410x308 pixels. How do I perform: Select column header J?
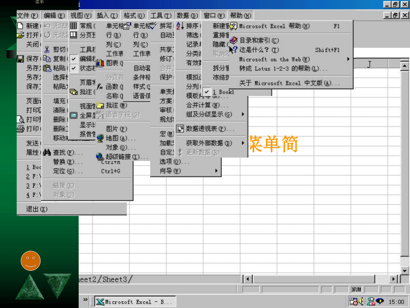[x=369, y=64]
